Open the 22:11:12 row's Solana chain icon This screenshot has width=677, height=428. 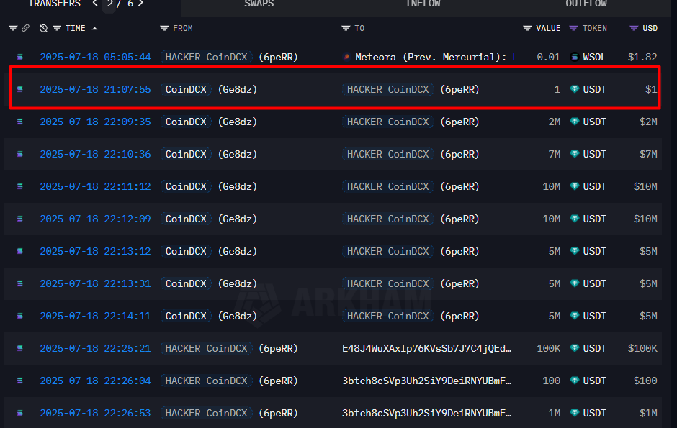pos(20,186)
